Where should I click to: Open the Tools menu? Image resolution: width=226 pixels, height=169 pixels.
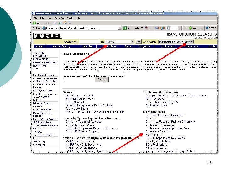[x=70, y=18]
